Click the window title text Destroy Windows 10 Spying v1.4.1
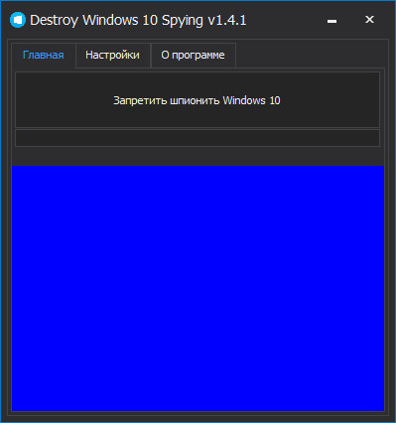 pos(138,20)
